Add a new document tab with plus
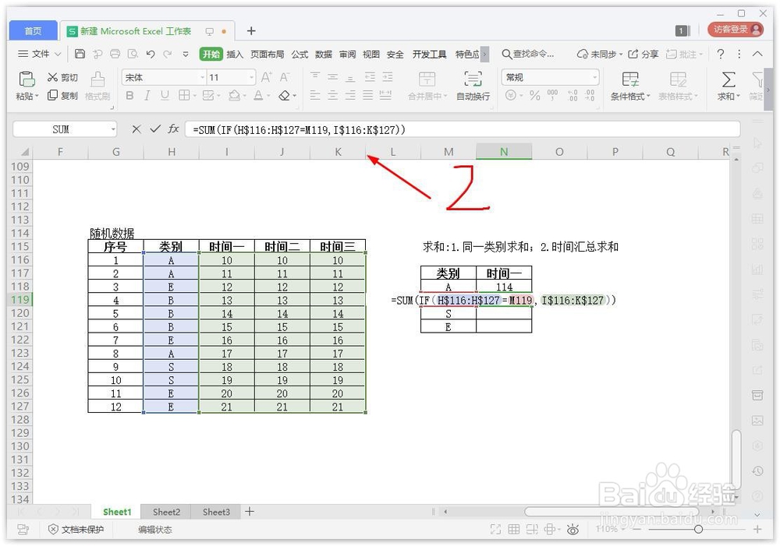 point(251,31)
